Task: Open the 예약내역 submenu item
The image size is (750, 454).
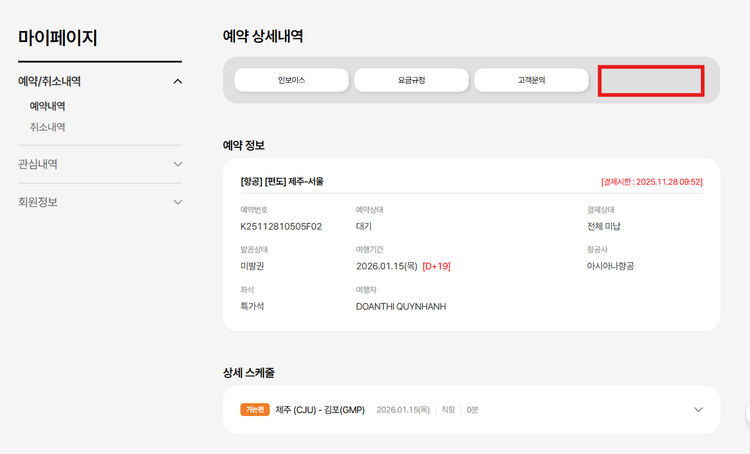Action: coord(47,106)
